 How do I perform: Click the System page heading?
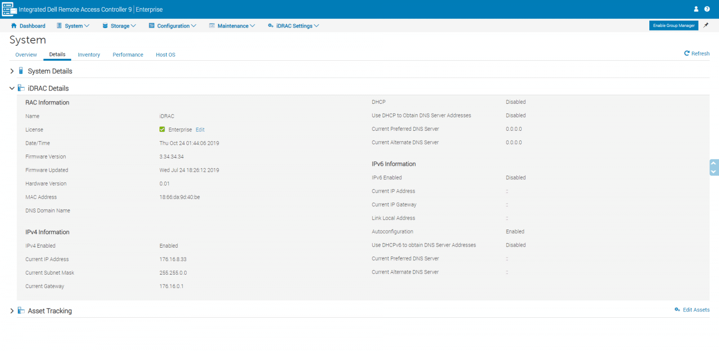[28, 40]
